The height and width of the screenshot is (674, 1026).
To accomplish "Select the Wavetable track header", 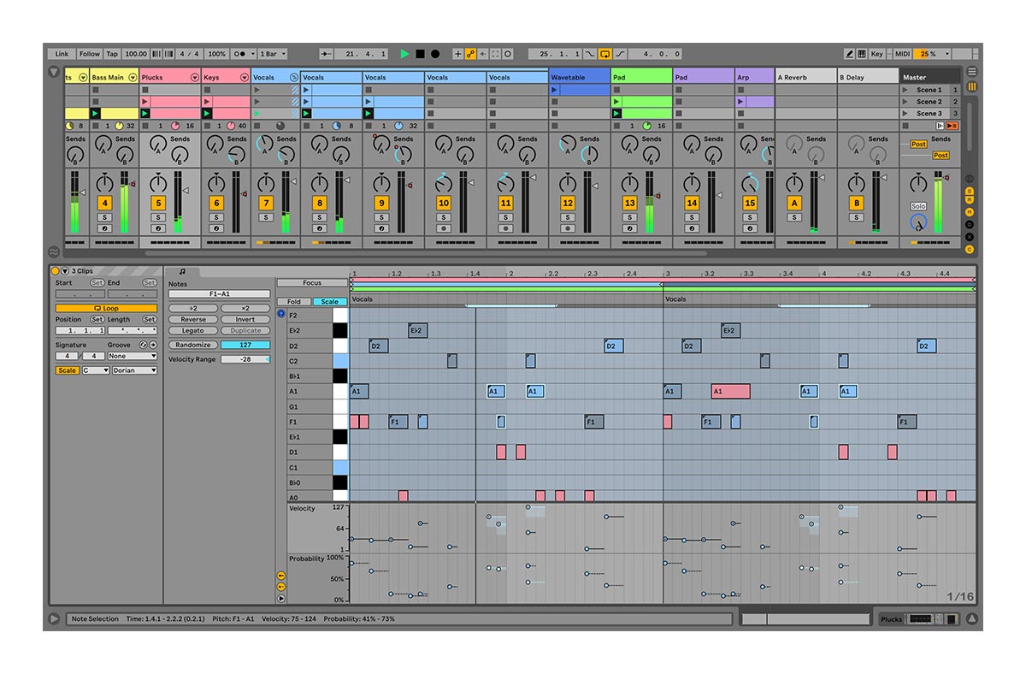I will coord(580,77).
